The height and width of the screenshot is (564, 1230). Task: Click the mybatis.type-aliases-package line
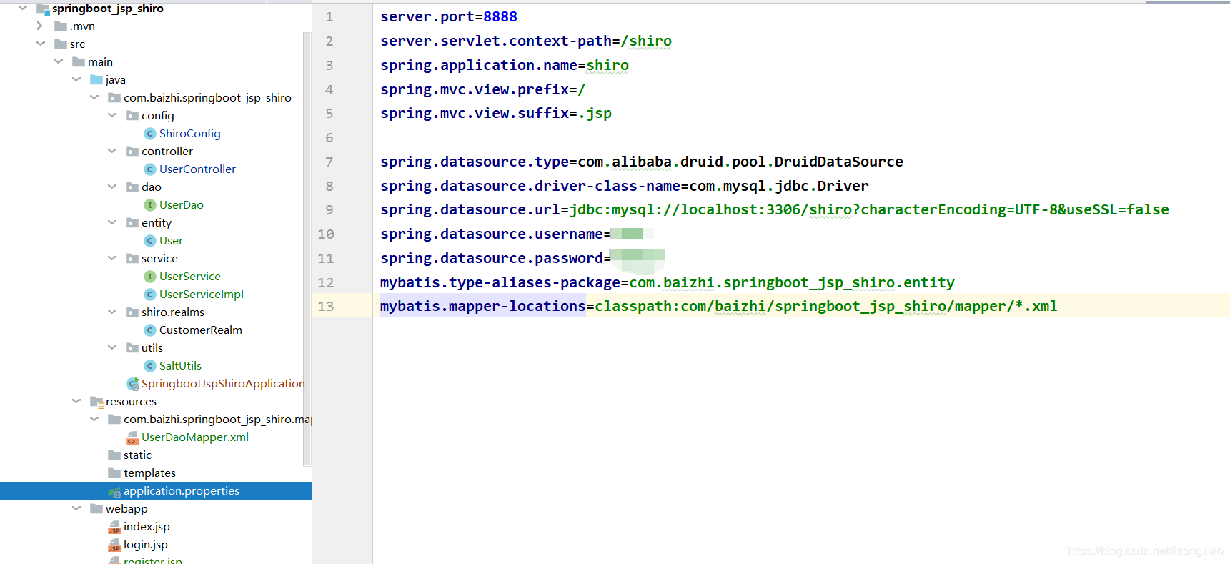[x=668, y=282]
